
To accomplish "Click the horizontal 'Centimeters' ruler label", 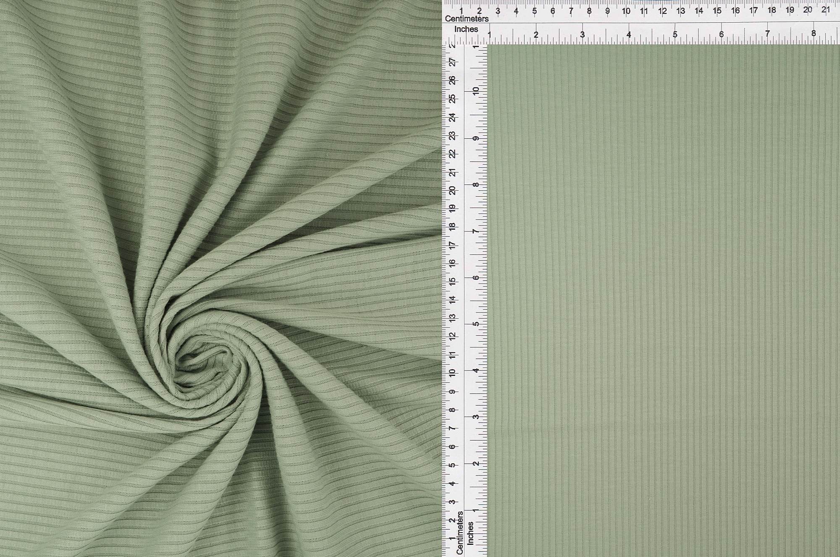I will coord(467,19).
